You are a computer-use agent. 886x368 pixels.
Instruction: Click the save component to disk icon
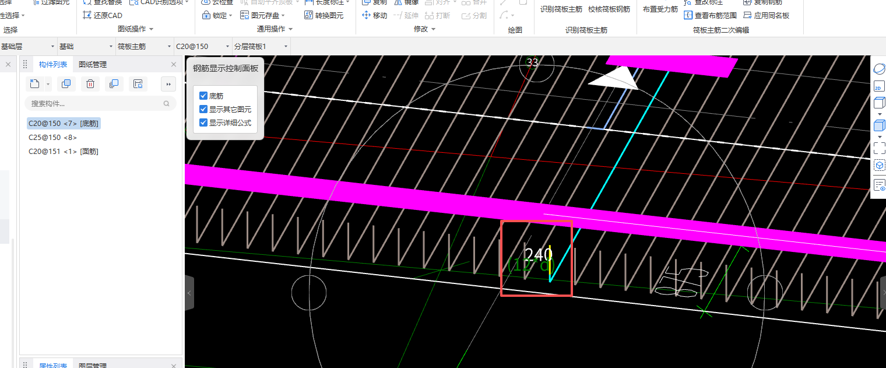pos(138,84)
